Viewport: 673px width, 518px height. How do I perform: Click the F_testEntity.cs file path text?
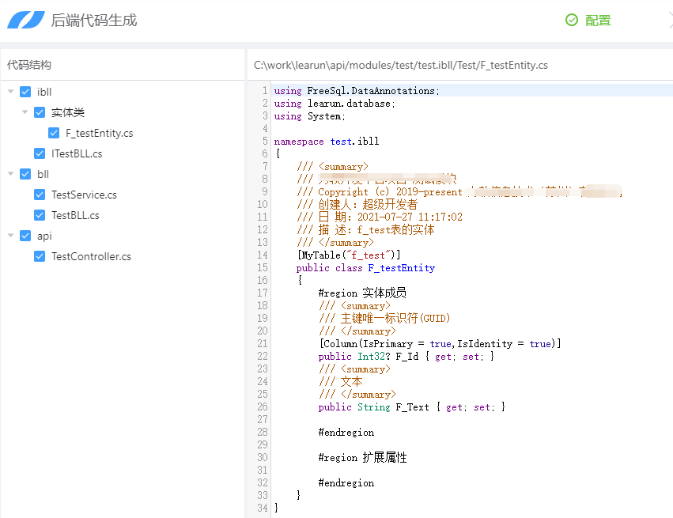coord(400,65)
